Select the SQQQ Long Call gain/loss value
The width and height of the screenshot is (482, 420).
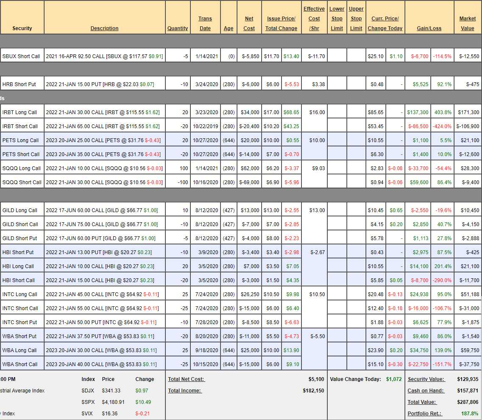point(418,168)
